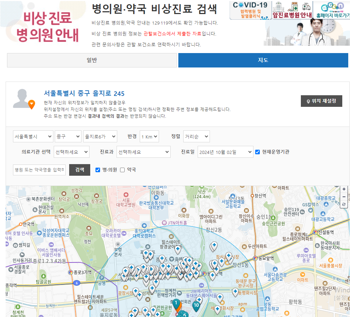Open the 반경 1 Km radius dropdown
The width and height of the screenshot is (350, 317).
(x=149, y=136)
